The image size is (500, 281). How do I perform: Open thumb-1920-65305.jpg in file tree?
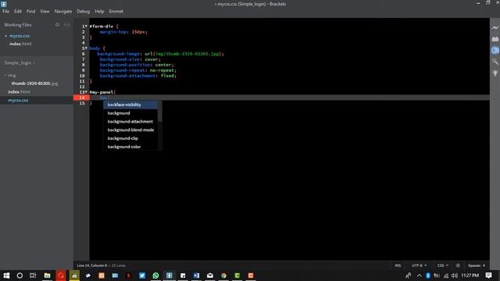point(34,84)
